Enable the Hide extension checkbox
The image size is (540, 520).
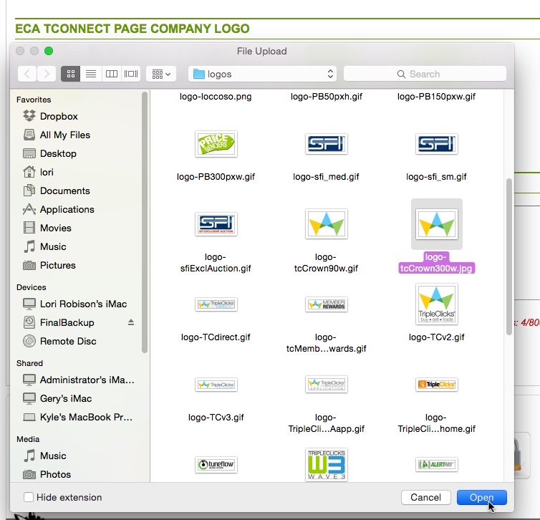pos(29,497)
